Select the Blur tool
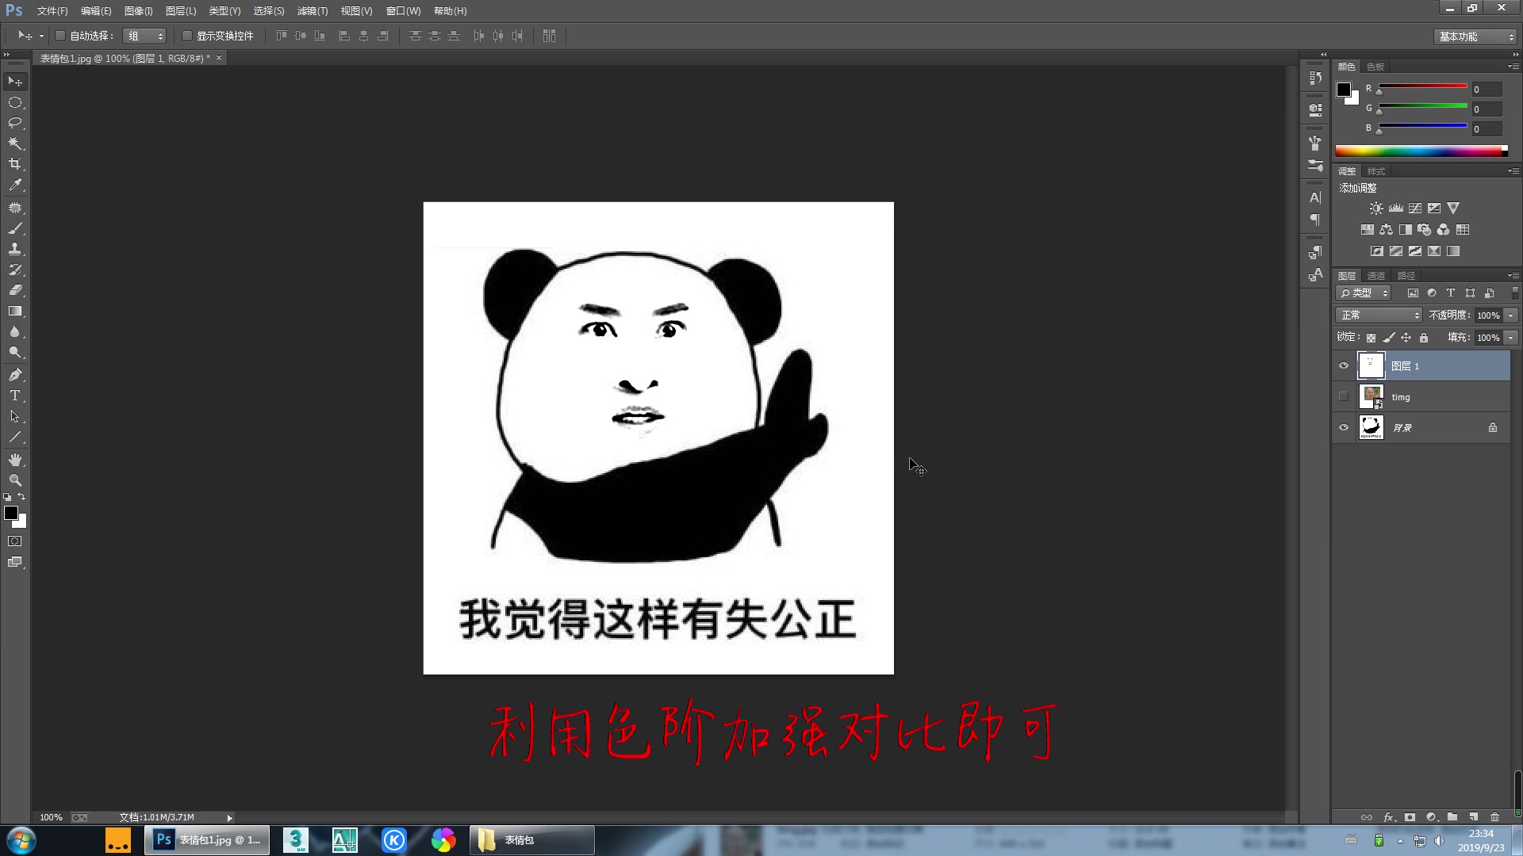This screenshot has height=856, width=1523. pyautogui.click(x=15, y=332)
